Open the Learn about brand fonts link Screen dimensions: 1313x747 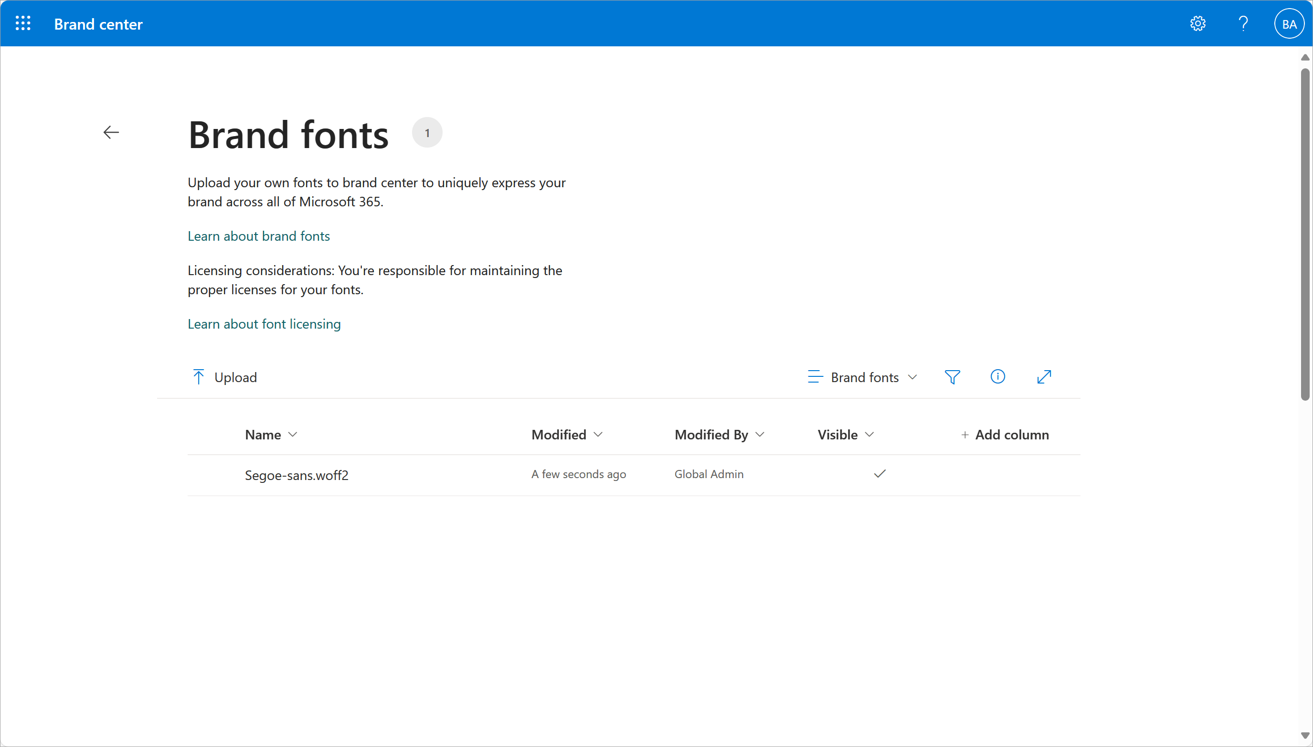[x=258, y=236]
